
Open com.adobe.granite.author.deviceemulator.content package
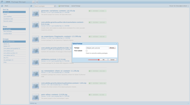pyautogui.click(x=63, y=23)
